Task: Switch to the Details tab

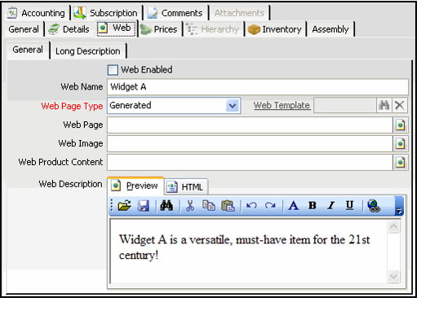Action: tap(69, 29)
